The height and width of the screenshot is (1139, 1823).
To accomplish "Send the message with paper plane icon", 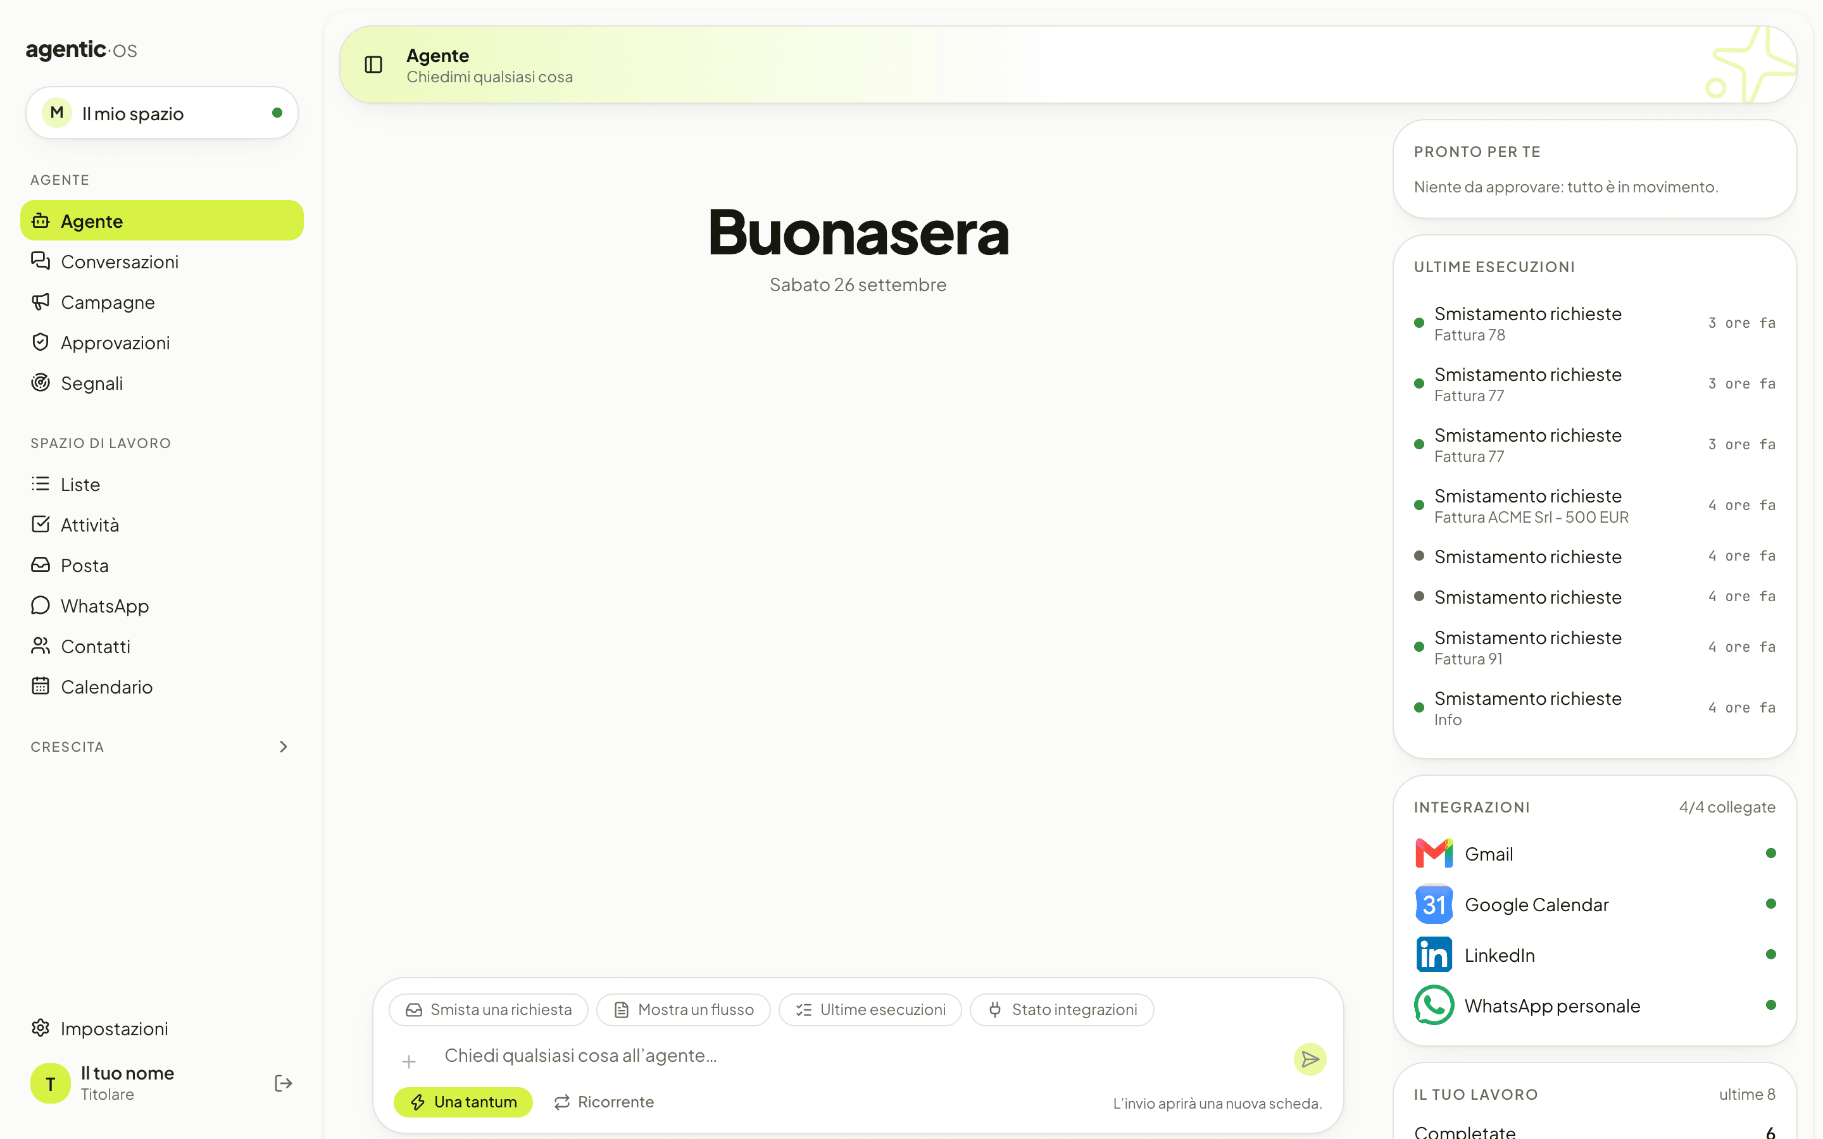I will click(x=1310, y=1059).
